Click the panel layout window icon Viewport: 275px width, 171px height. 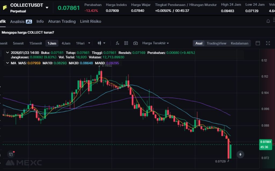click(258, 43)
